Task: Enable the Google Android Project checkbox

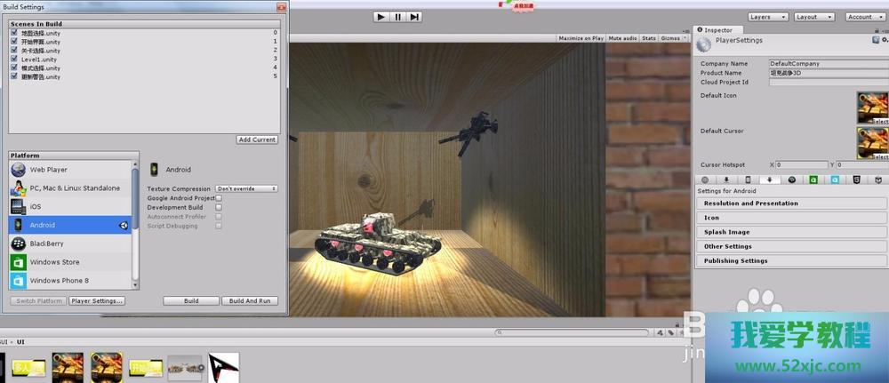Action: click(x=219, y=198)
